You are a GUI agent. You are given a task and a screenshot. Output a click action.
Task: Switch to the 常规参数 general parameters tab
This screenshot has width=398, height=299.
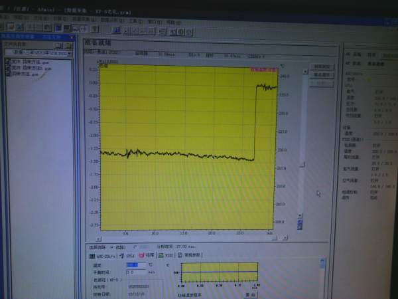coord(189,254)
